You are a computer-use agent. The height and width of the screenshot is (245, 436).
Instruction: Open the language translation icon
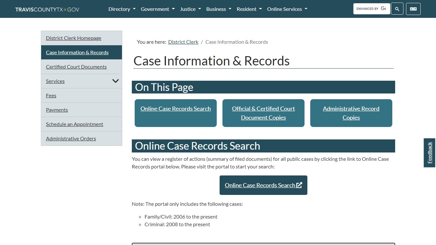click(413, 9)
